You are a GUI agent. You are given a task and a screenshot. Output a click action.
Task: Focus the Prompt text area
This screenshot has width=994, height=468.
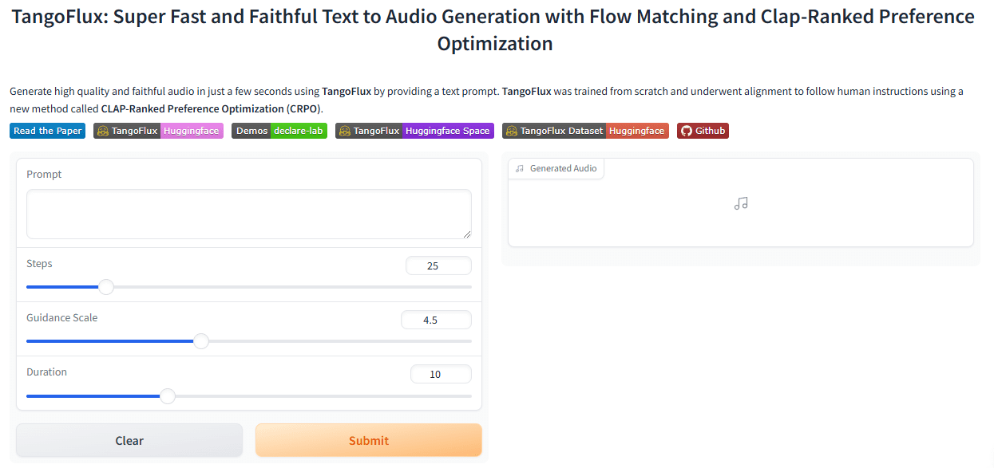(249, 214)
